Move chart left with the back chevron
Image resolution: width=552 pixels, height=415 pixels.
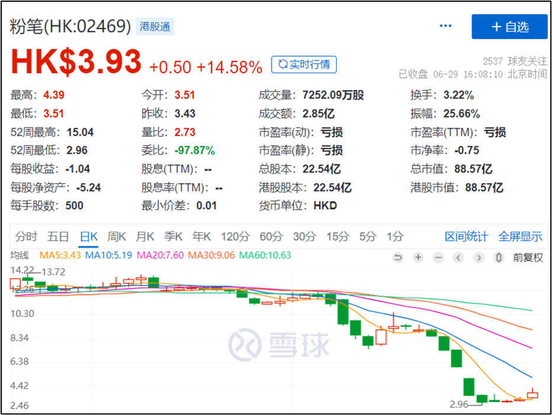(x=459, y=258)
